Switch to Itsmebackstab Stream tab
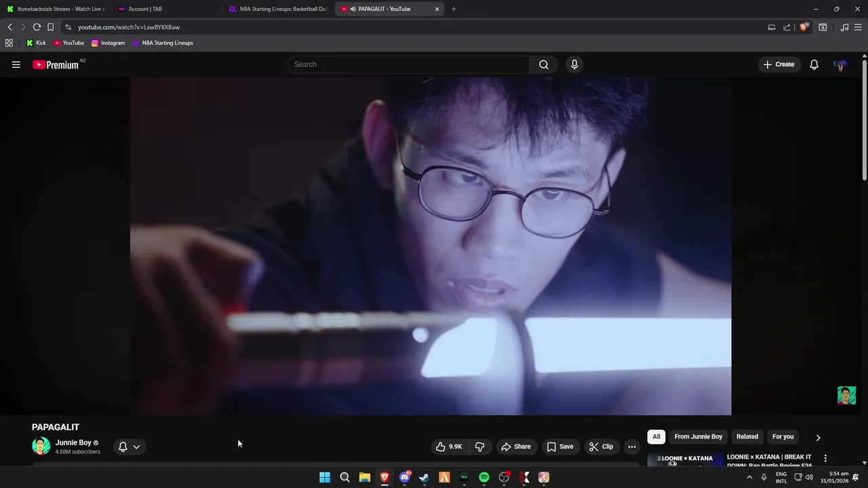Image resolution: width=868 pixels, height=488 pixels. [57, 9]
